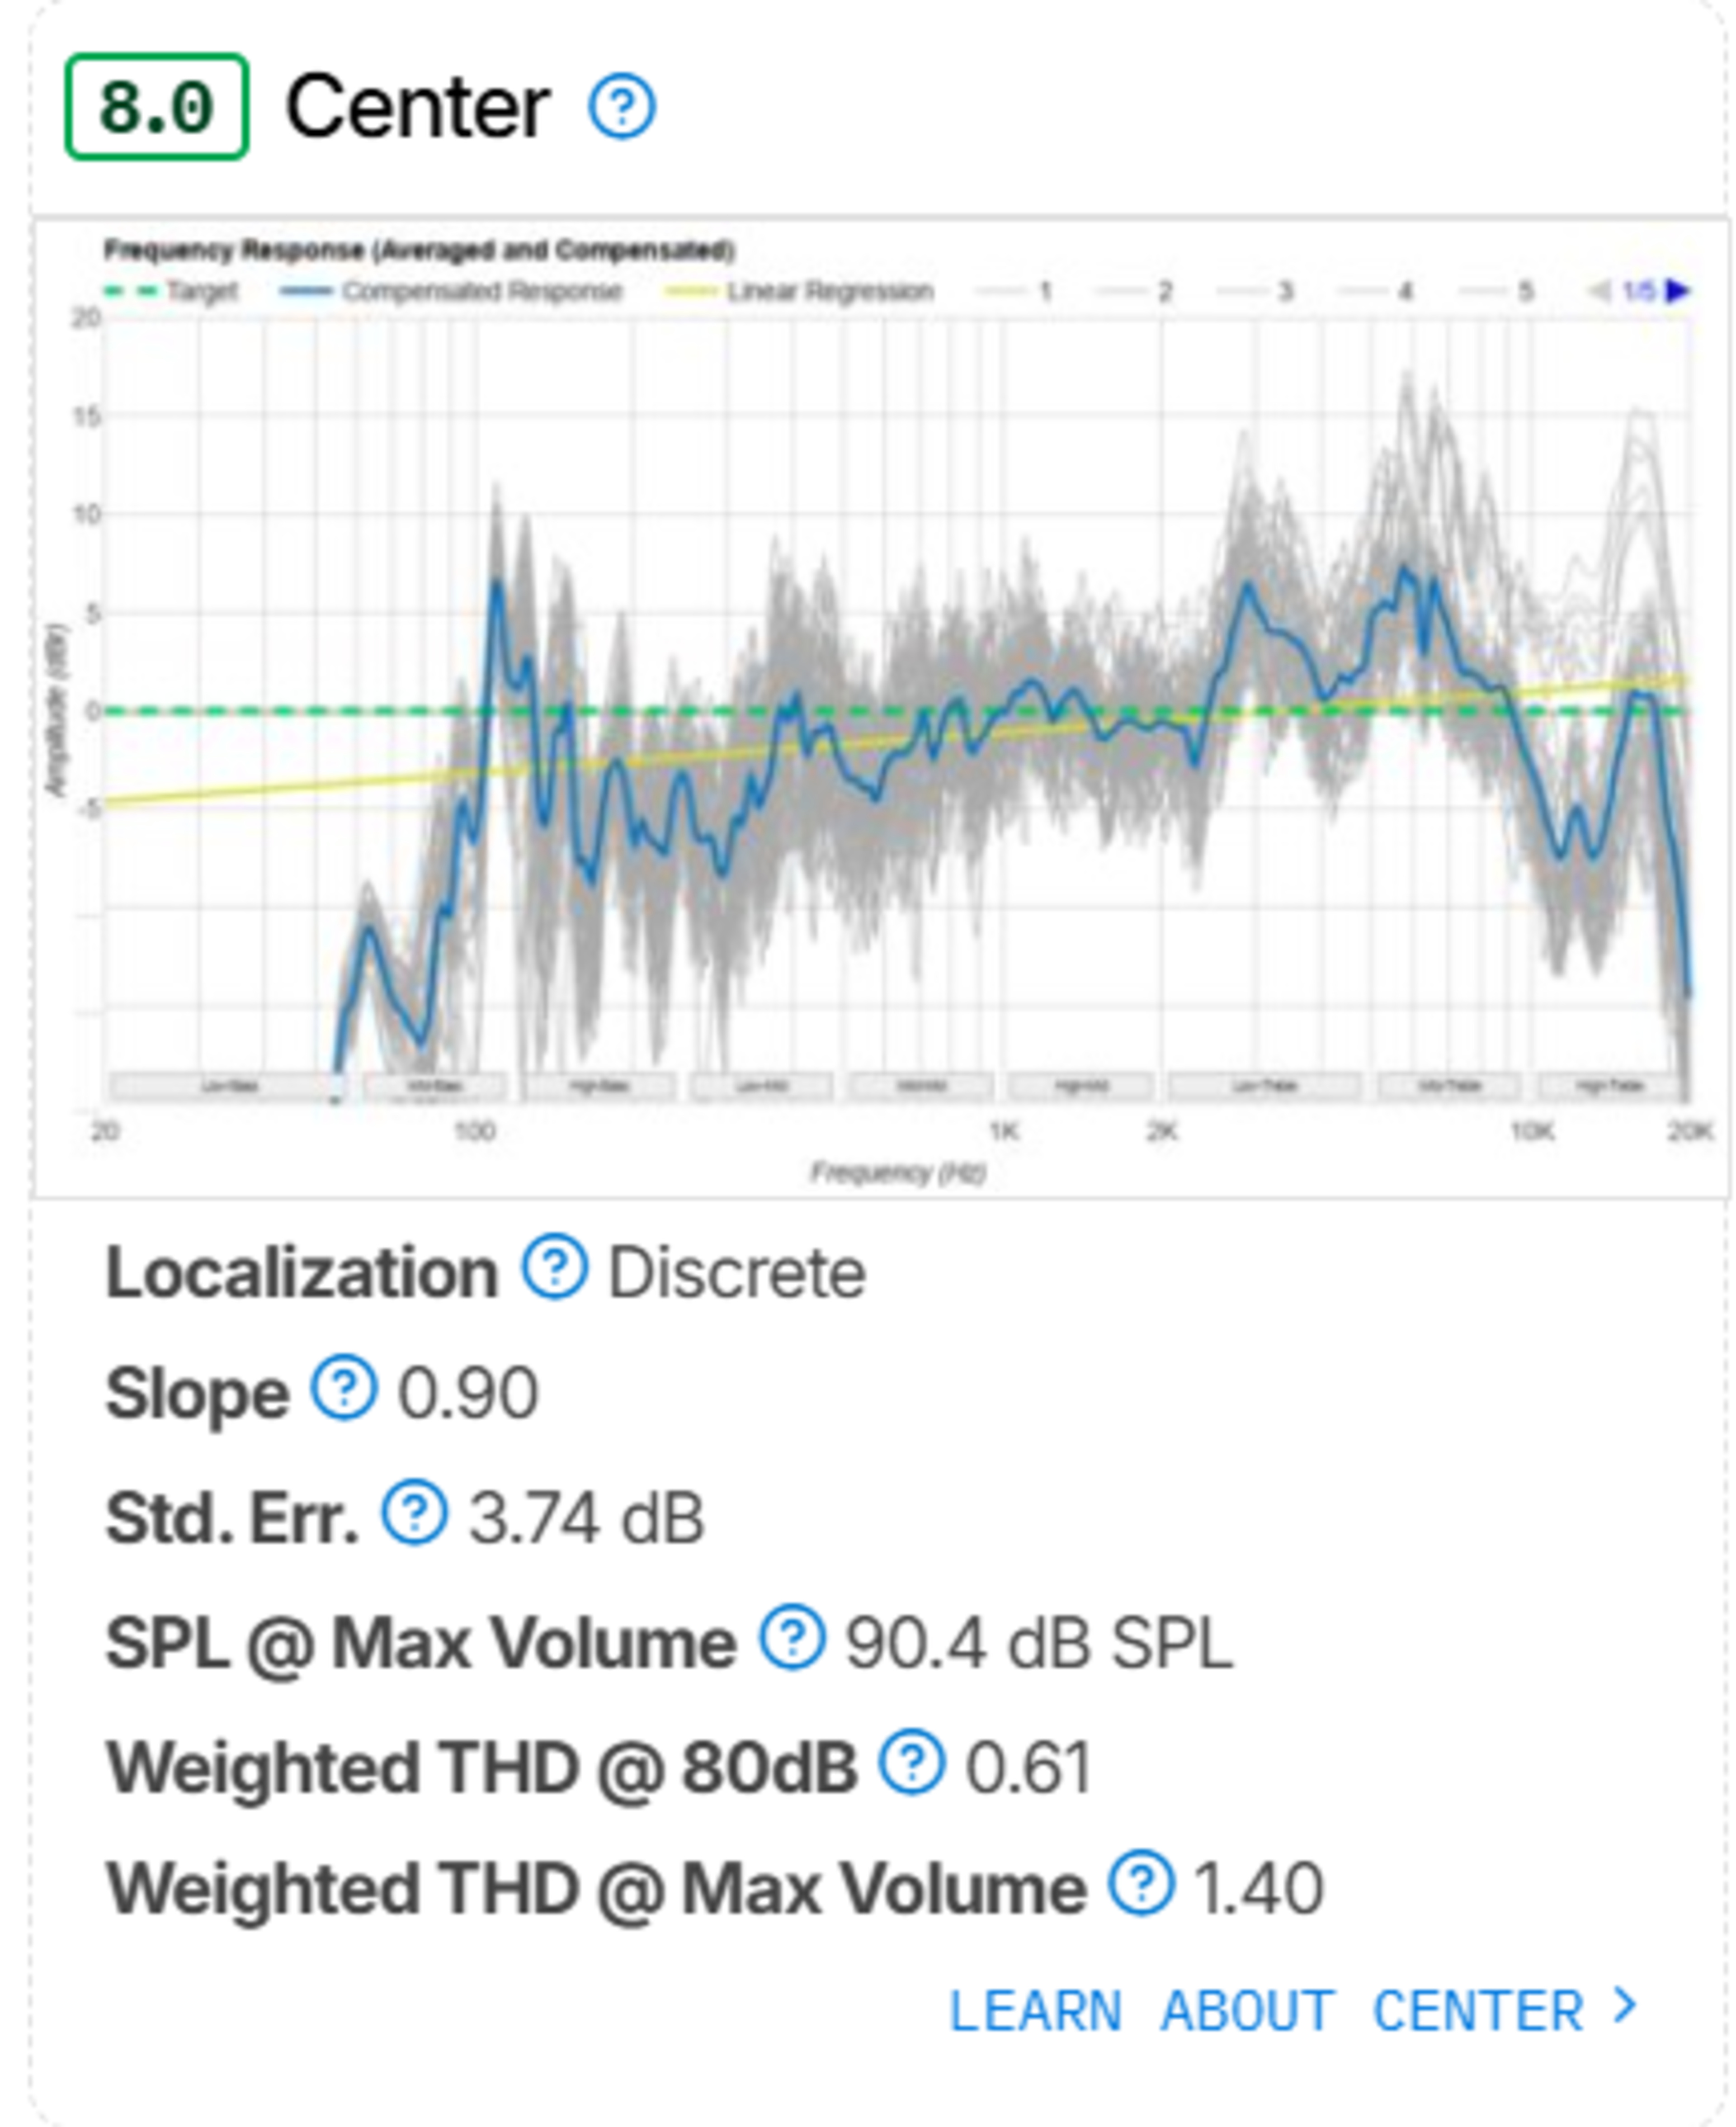Screen dimensions: 1736x2127
Task: Toggle measurement pass 1 in legend
Action: [x=1014, y=291]
